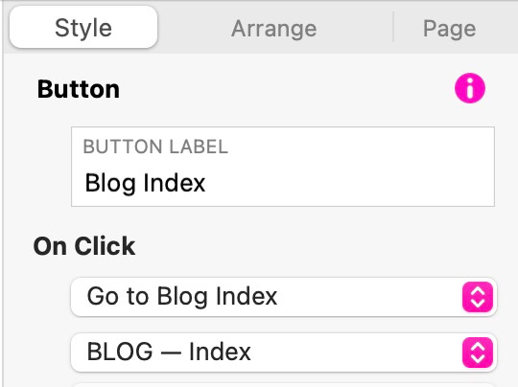Switch to the Style tab
Image resolution: width=518 pixels, height=387 pixels.
(83, 28)
